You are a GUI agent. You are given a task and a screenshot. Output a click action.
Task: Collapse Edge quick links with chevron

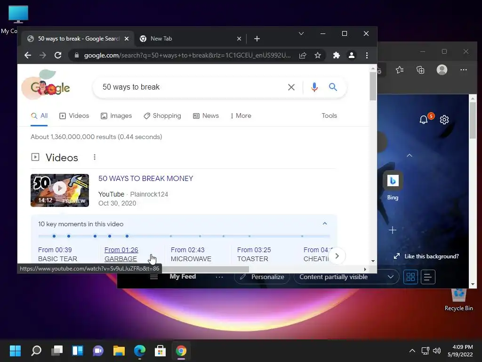410,156
